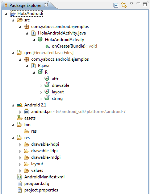This screenshot has height=194, width=150.
Task: Close the Package Explorer tab
Action: (x=46, y=5)
